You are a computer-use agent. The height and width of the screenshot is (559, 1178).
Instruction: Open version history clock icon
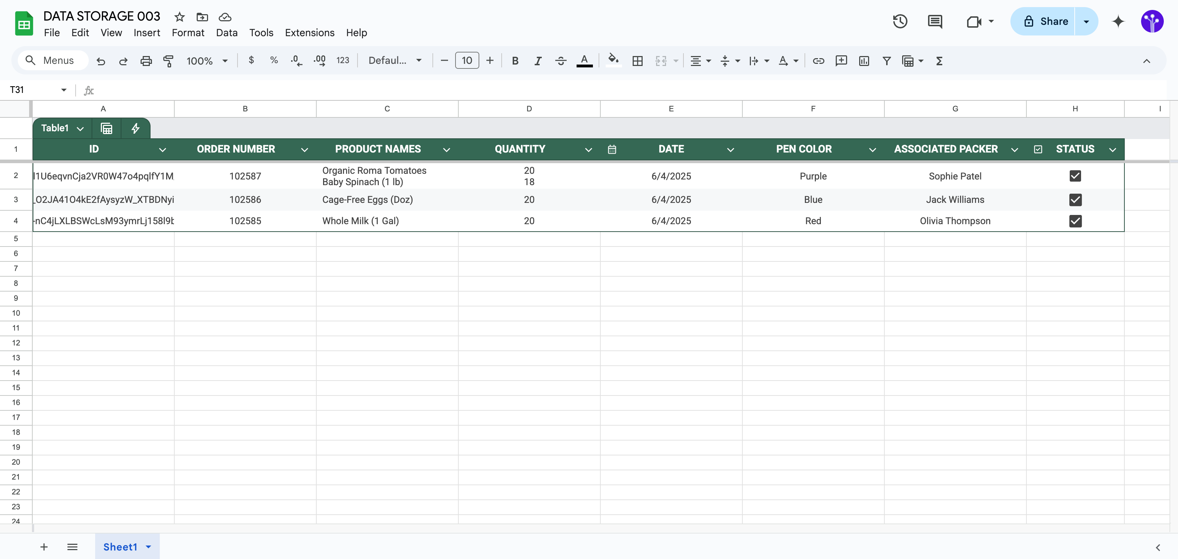[900, 22]
